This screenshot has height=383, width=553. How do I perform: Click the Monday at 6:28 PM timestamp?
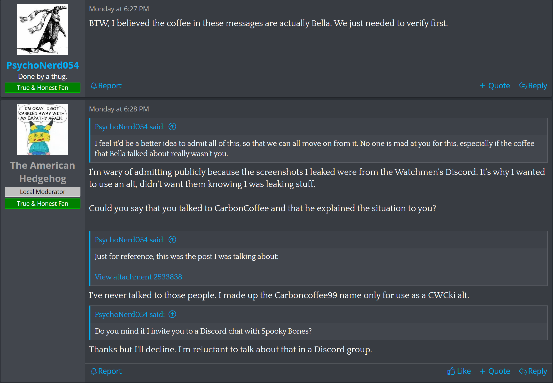(119, 109)
